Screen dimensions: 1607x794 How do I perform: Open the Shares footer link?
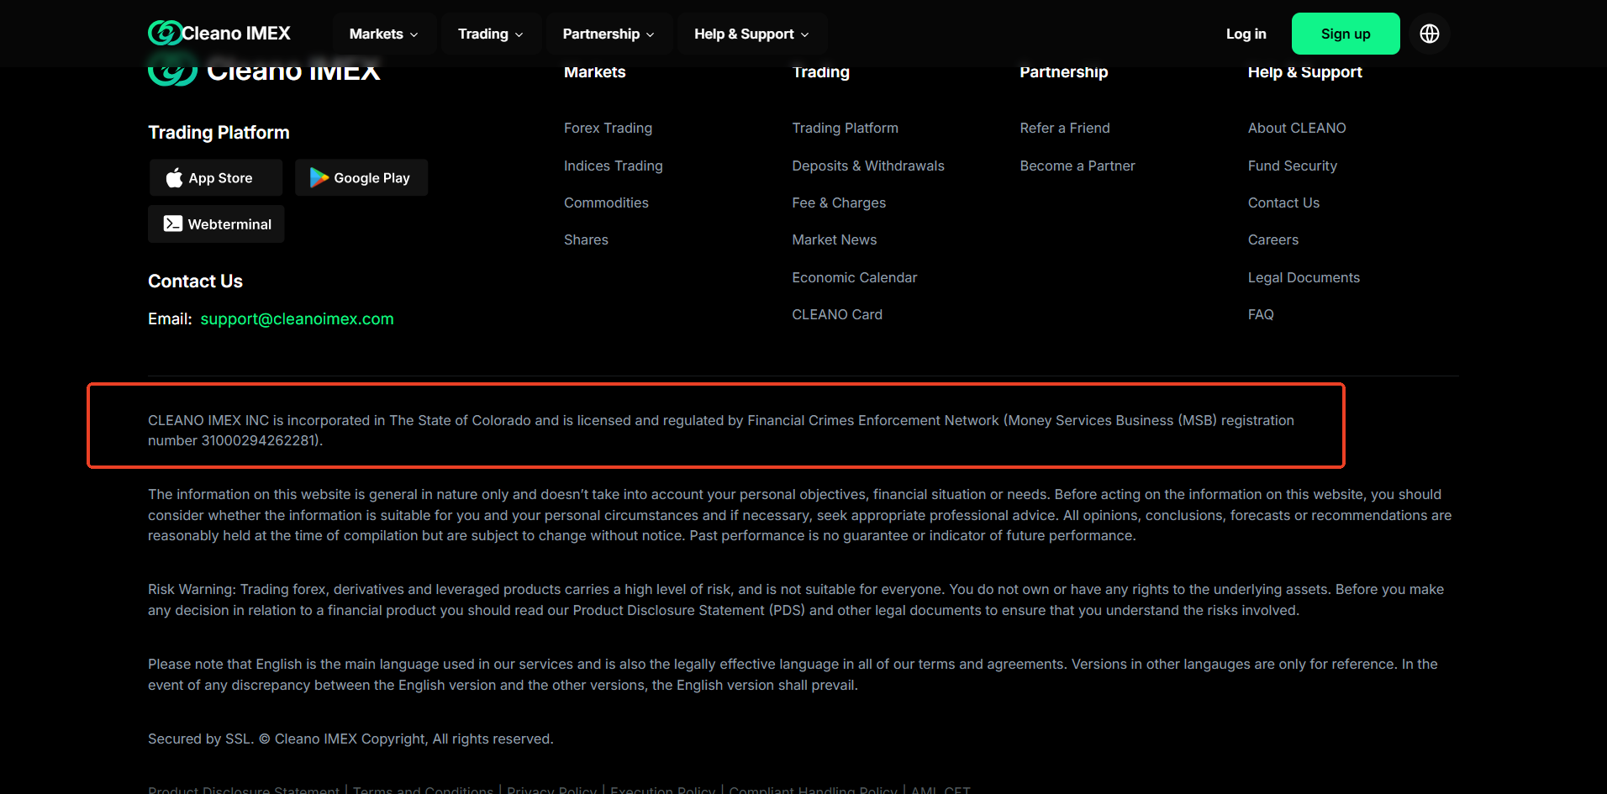point(586,239)
